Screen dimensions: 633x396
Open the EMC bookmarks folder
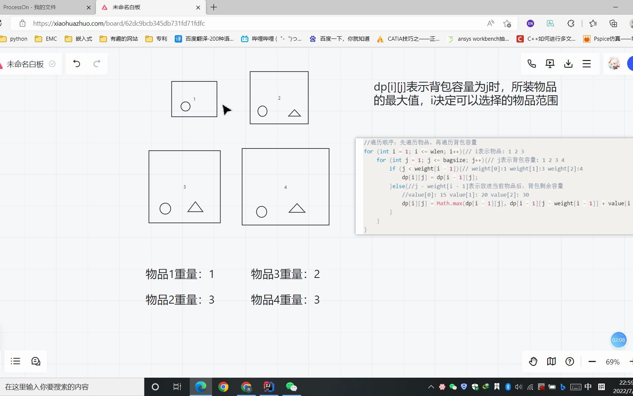pyautogui.click(x=45, y=38)
